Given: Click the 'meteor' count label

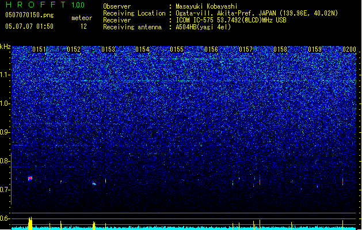Looking at the screenshot, I should pyautogui.click(x=82, y=18).
